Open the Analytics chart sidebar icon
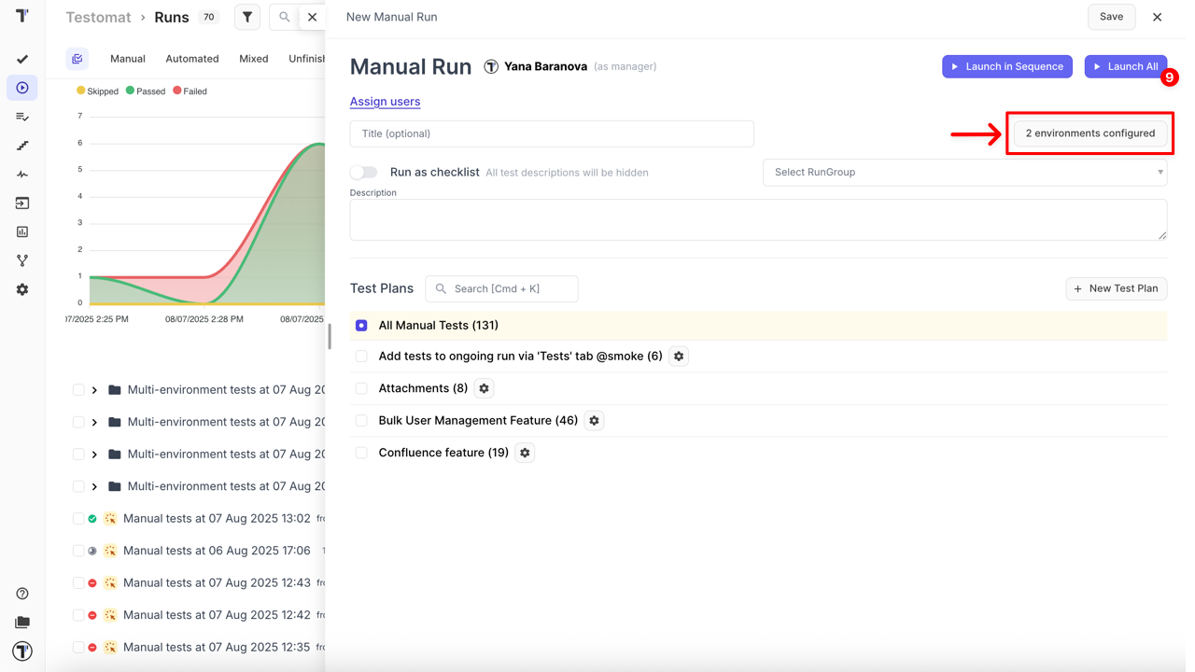 click(22, 231)
